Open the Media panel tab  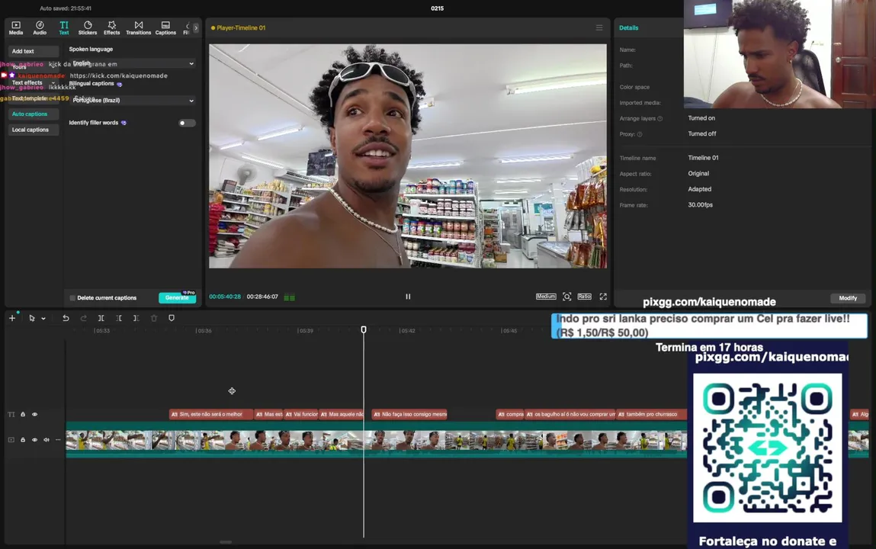(x=16, y=28)
